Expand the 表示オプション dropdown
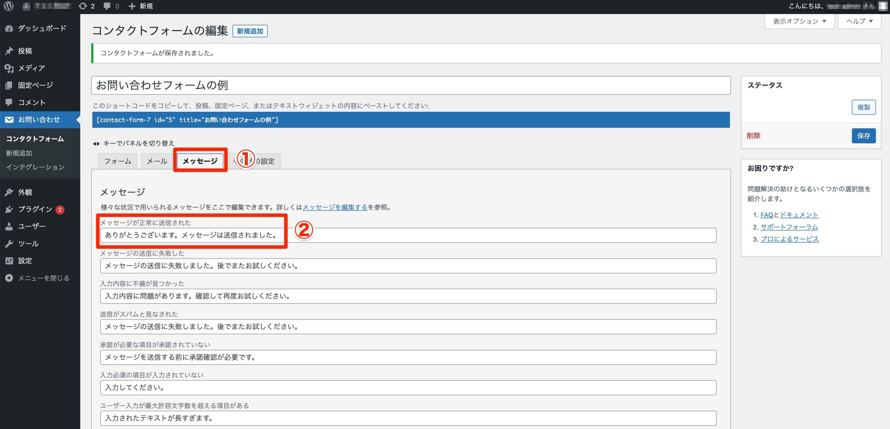Image resolution: width=890 pixels, height=429 pixels. click(799, 21)
